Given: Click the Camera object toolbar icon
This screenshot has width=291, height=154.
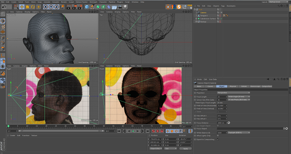Looking at the screenshot, I should (120, 7).
